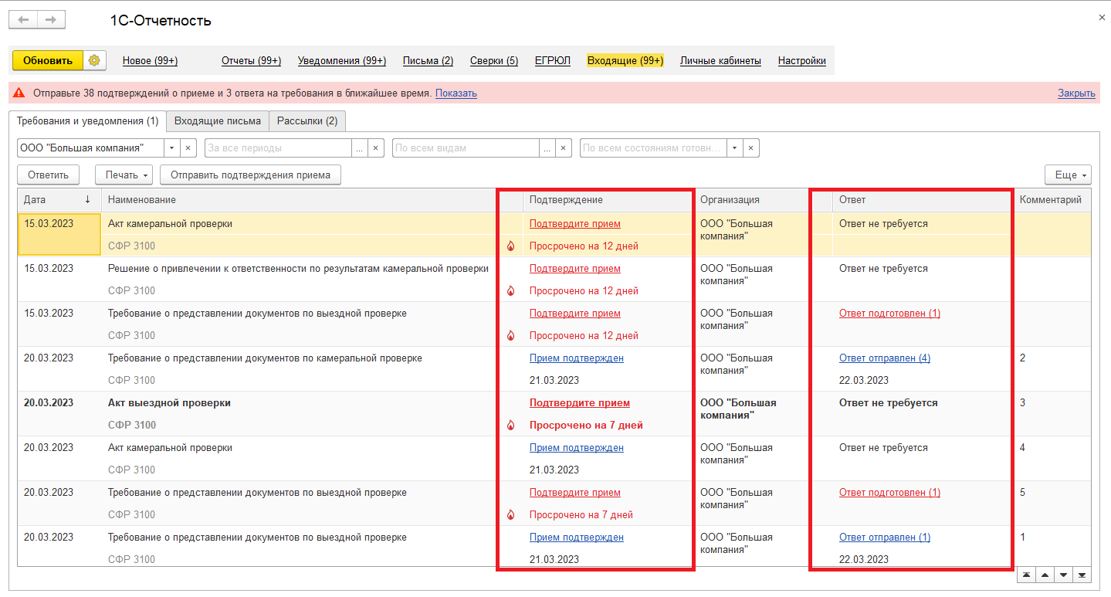The width and height of the screenshot is (1111, 597).
Task: Click the Показать link in warning banner
Action: (x=456, y=93)
